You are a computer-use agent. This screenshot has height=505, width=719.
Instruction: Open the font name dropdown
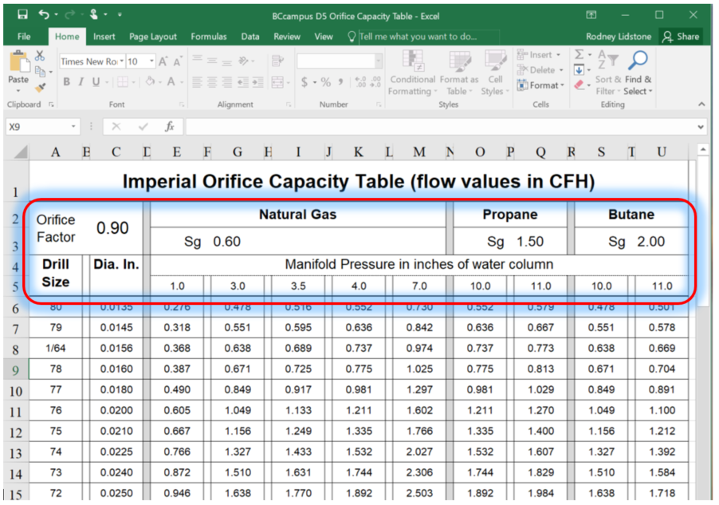[121, 61]
